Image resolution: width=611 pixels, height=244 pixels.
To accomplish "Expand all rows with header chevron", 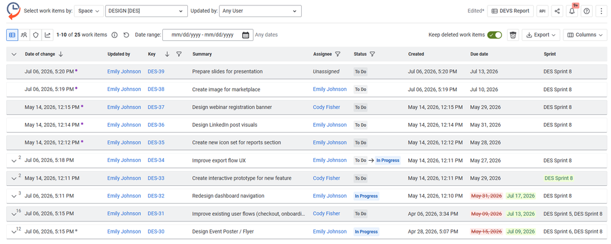I will 14,54.
